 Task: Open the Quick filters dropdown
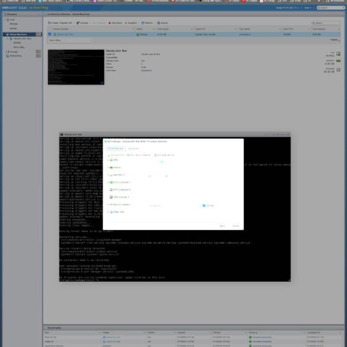(70, 40)
